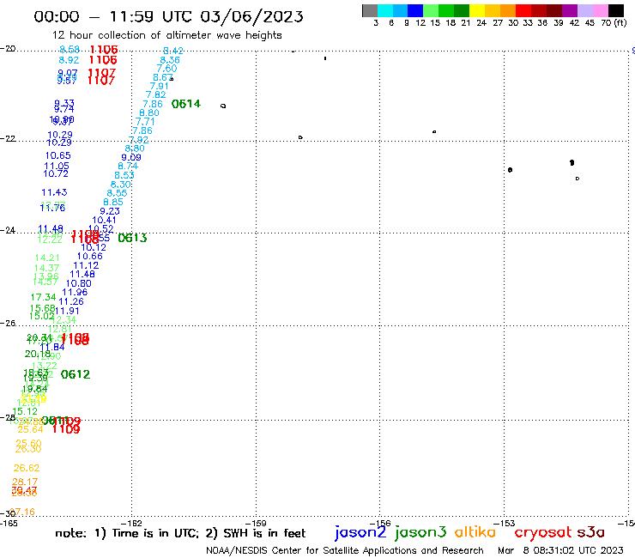The image size is (635, 558).
Task: Click the green 0612 time stamp
Action: click(76, 374)
